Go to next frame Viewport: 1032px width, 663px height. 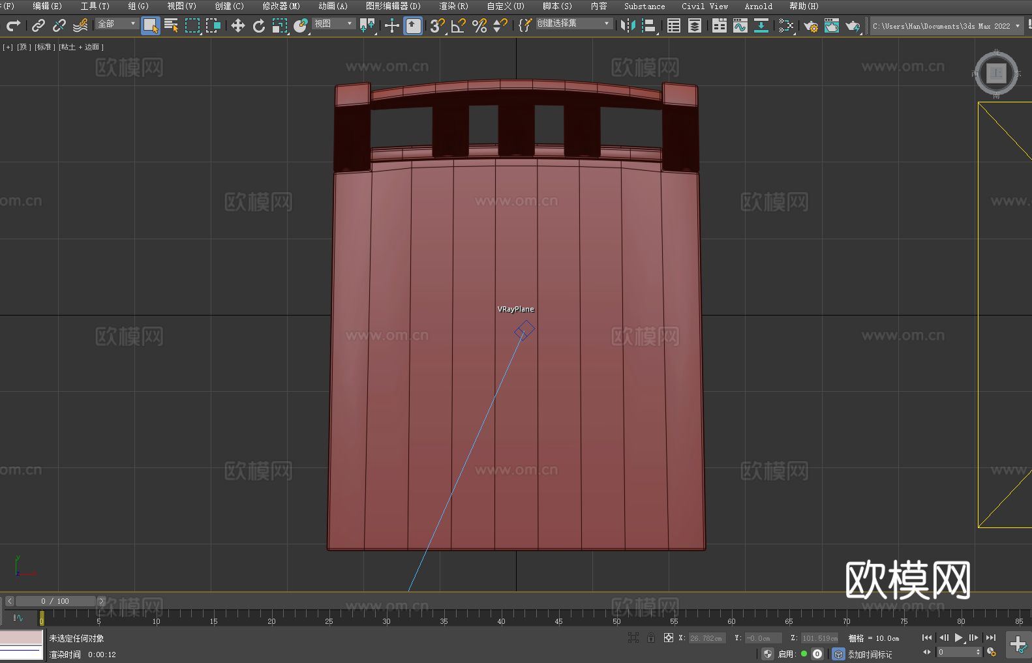click(974, 638)
